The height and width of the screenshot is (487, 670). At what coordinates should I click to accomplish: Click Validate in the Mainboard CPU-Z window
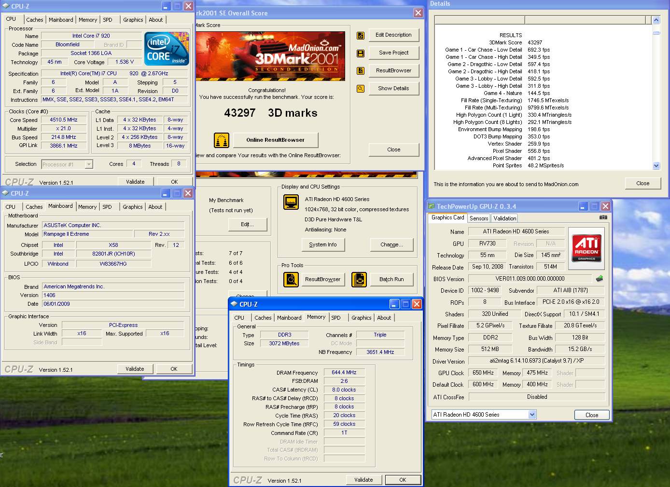point(135,369)
